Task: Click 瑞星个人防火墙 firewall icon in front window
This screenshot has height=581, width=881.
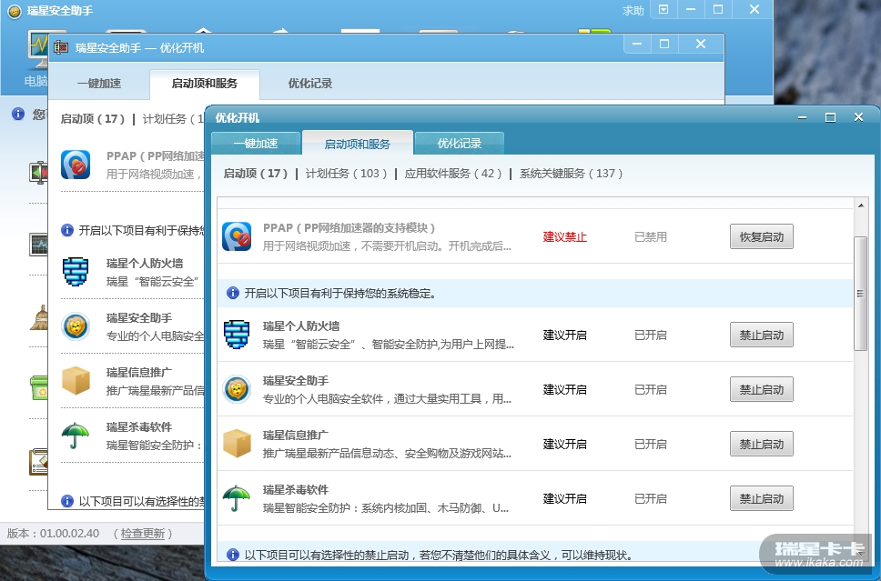Action: [237, 335]
